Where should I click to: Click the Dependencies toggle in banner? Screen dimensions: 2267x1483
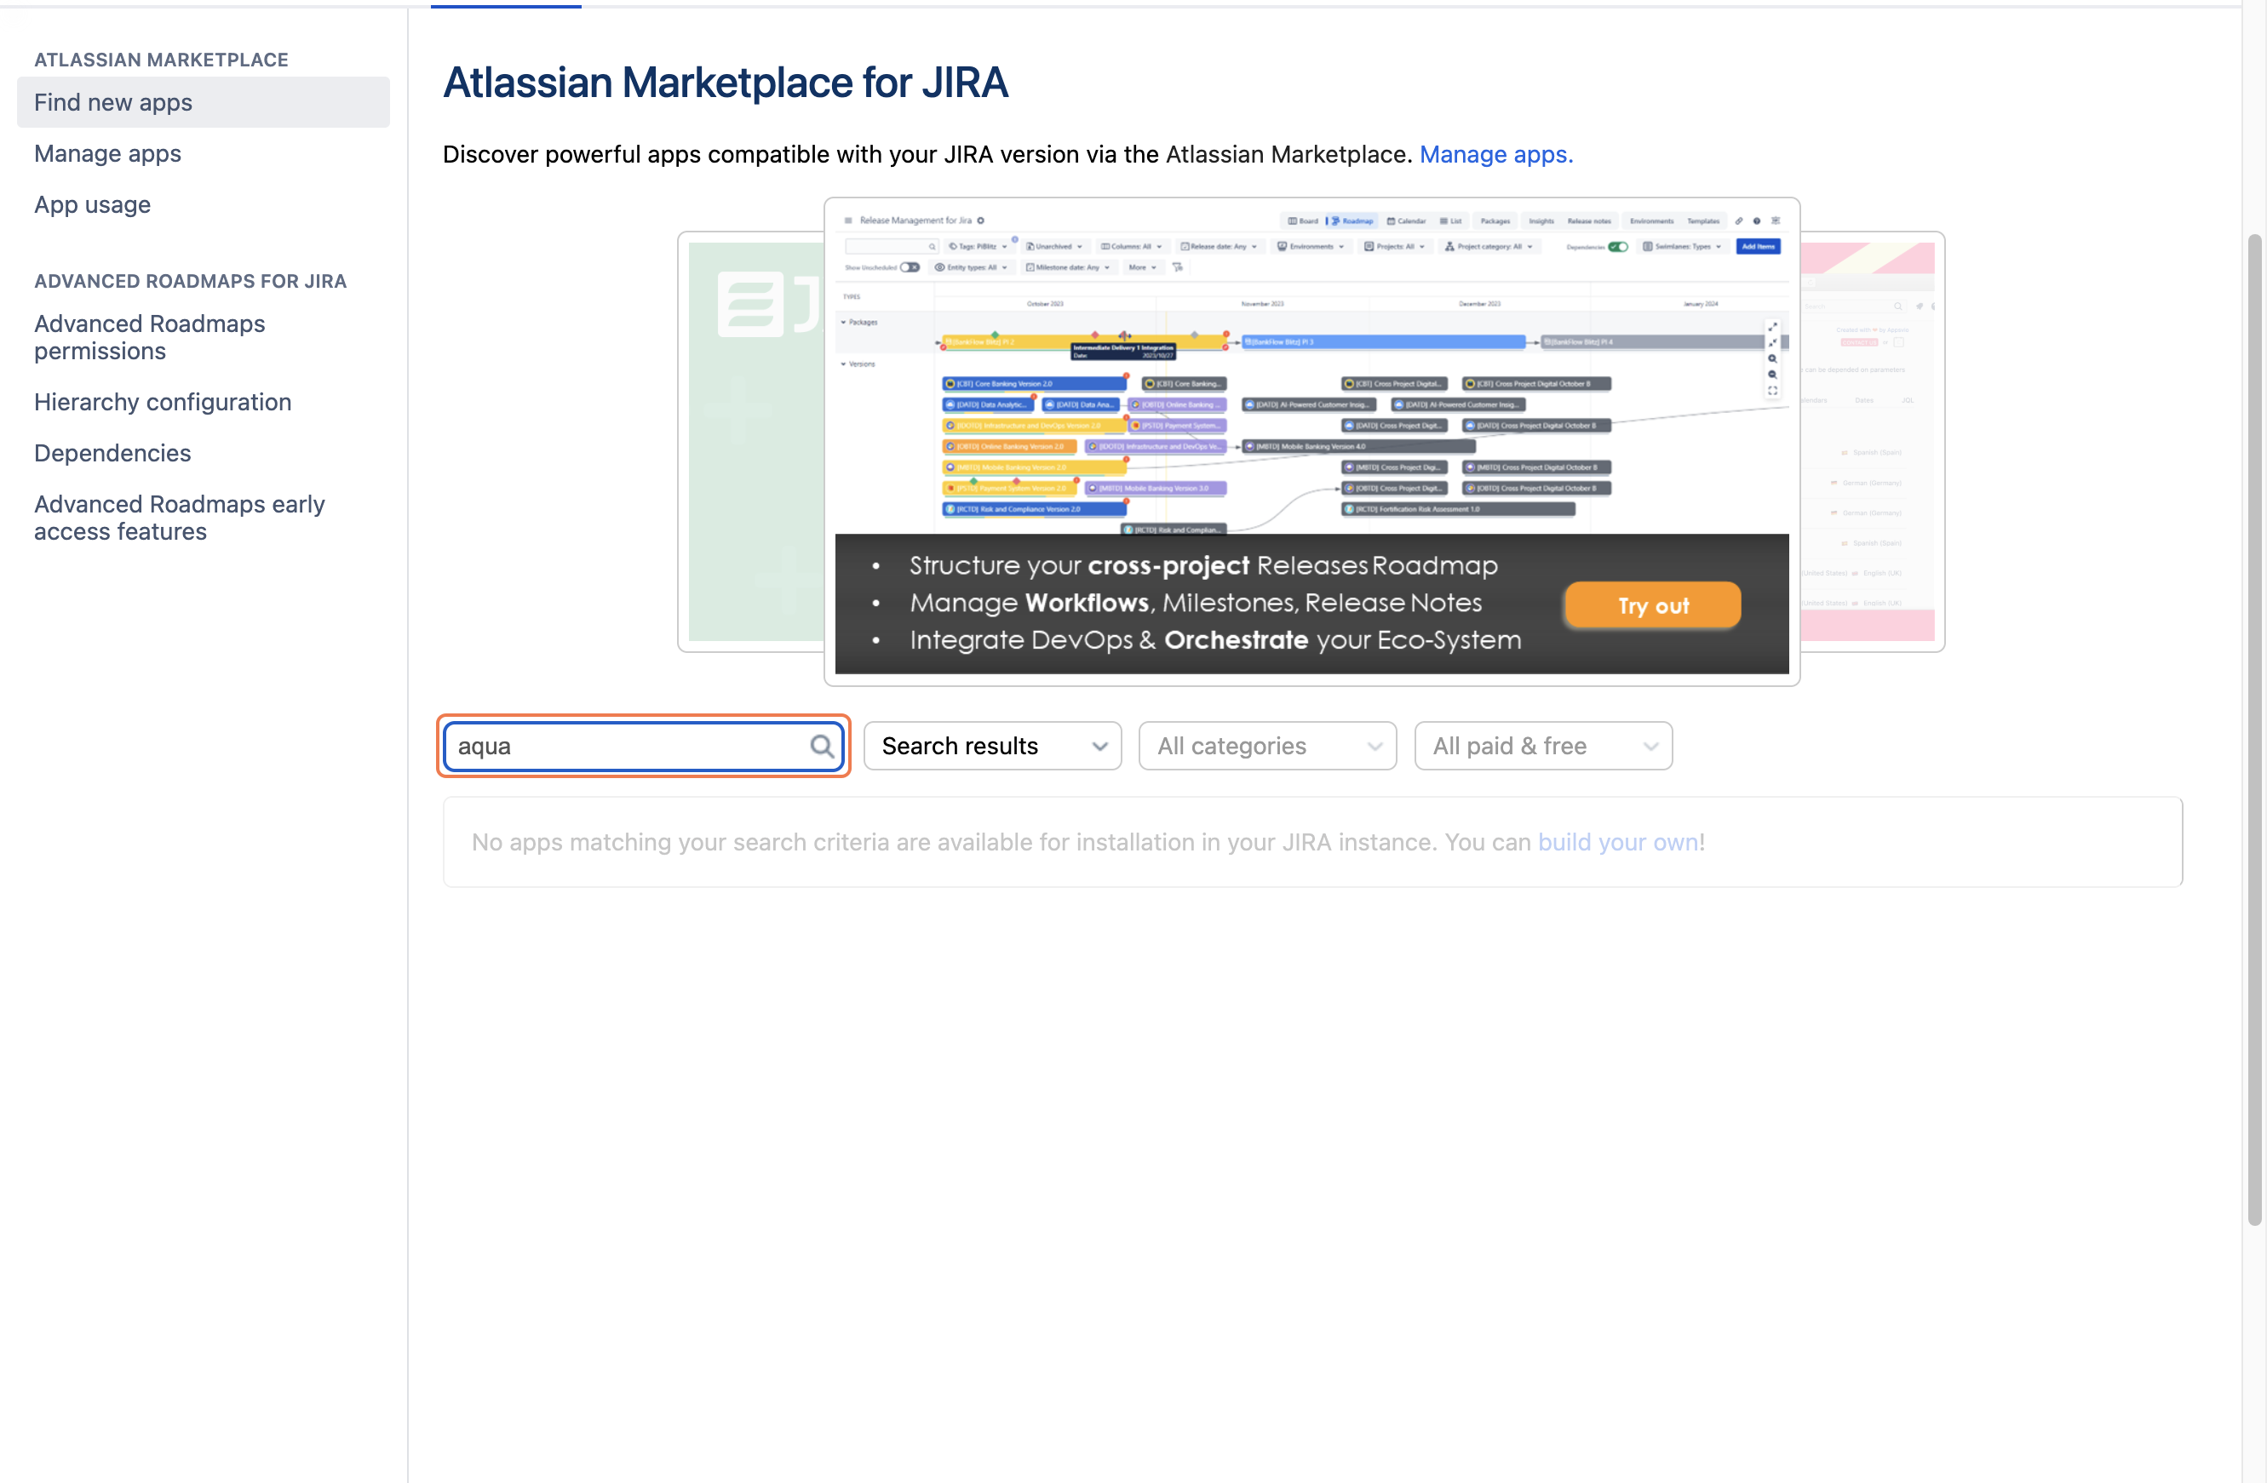point(1617,247)
